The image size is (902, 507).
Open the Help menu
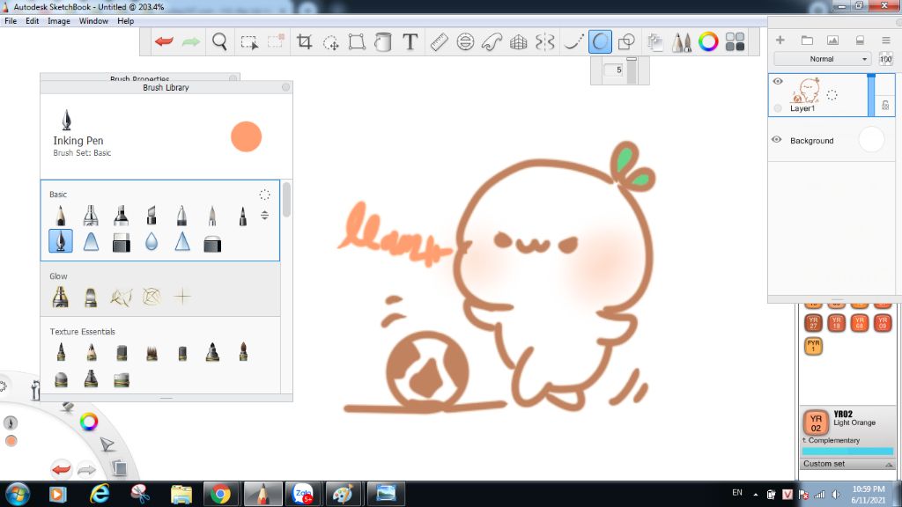[x=125, y=21]
